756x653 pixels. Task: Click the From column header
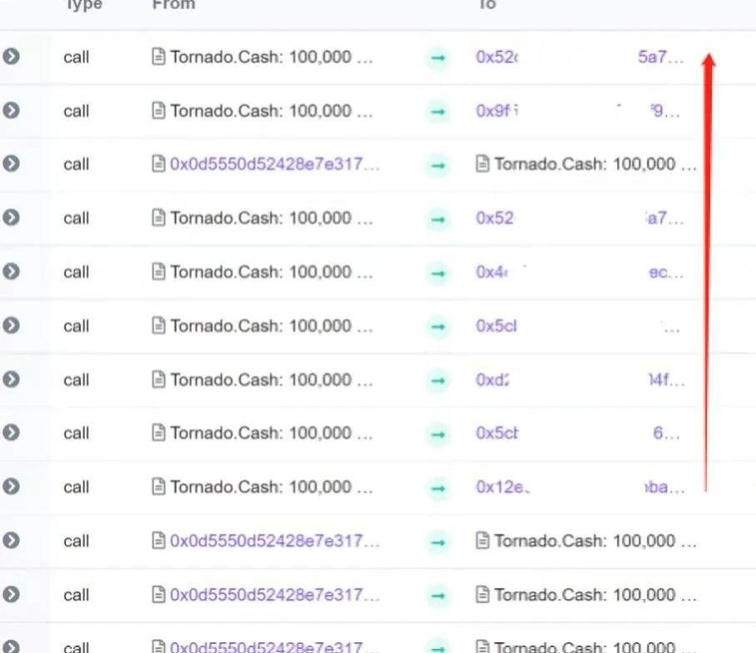click(173, 5)
